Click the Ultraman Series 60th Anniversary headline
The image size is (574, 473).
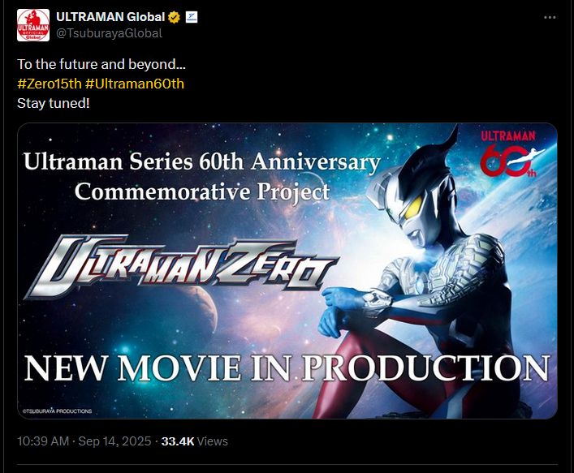click(202, 161)
